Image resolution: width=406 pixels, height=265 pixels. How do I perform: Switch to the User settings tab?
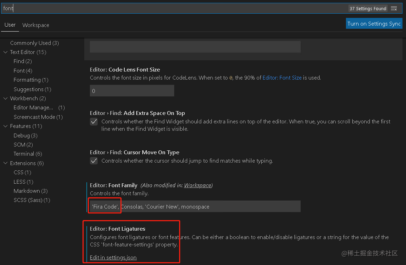tap(10, 25)
